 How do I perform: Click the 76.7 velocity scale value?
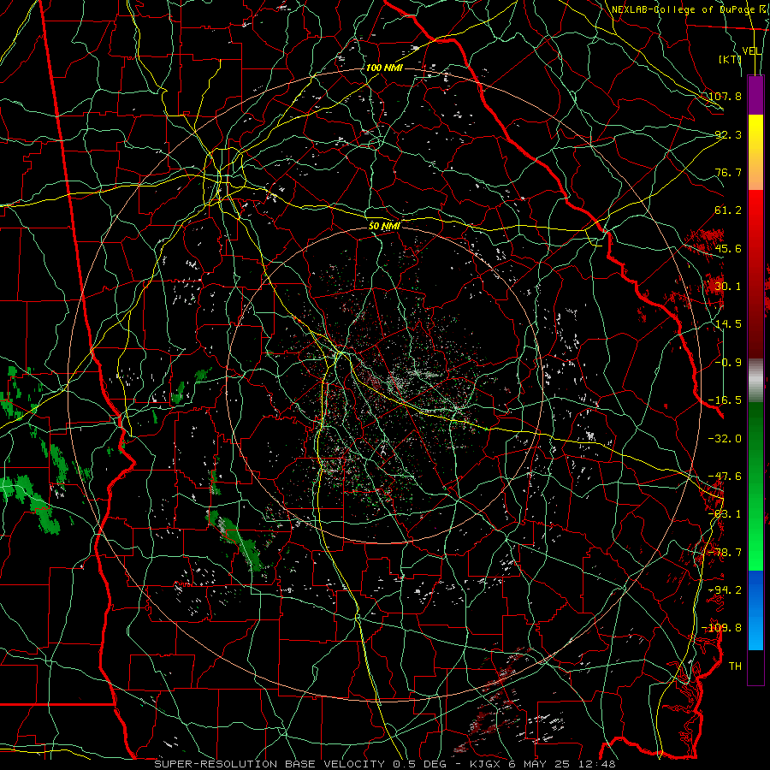728,172
